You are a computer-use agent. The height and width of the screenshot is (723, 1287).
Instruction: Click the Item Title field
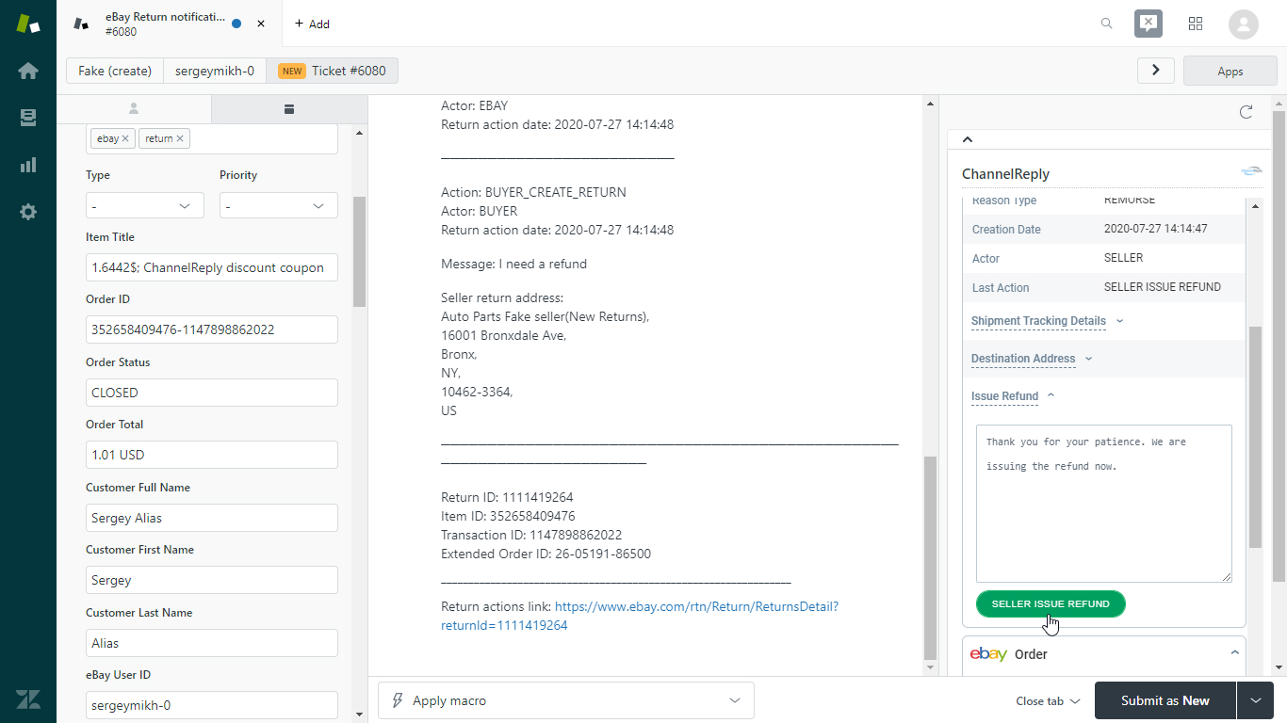[x=212, y=267]
